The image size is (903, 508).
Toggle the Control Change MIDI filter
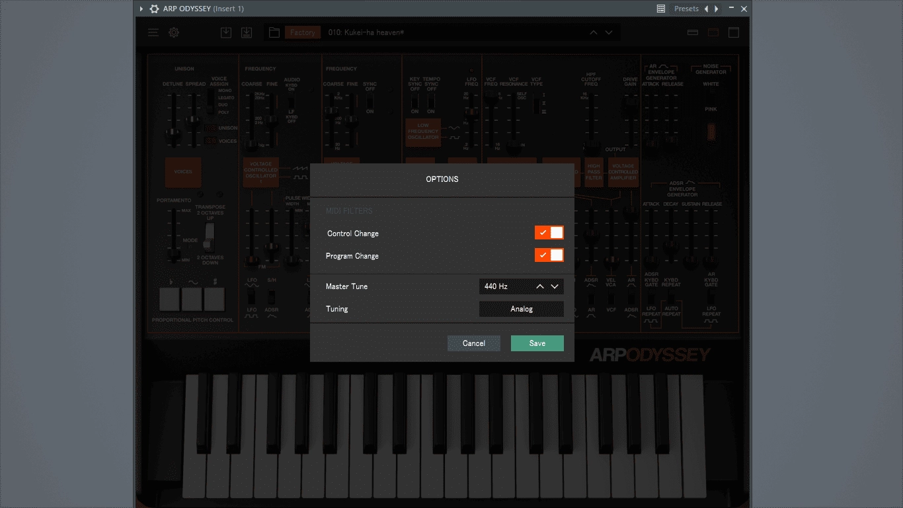coord(549,233)
